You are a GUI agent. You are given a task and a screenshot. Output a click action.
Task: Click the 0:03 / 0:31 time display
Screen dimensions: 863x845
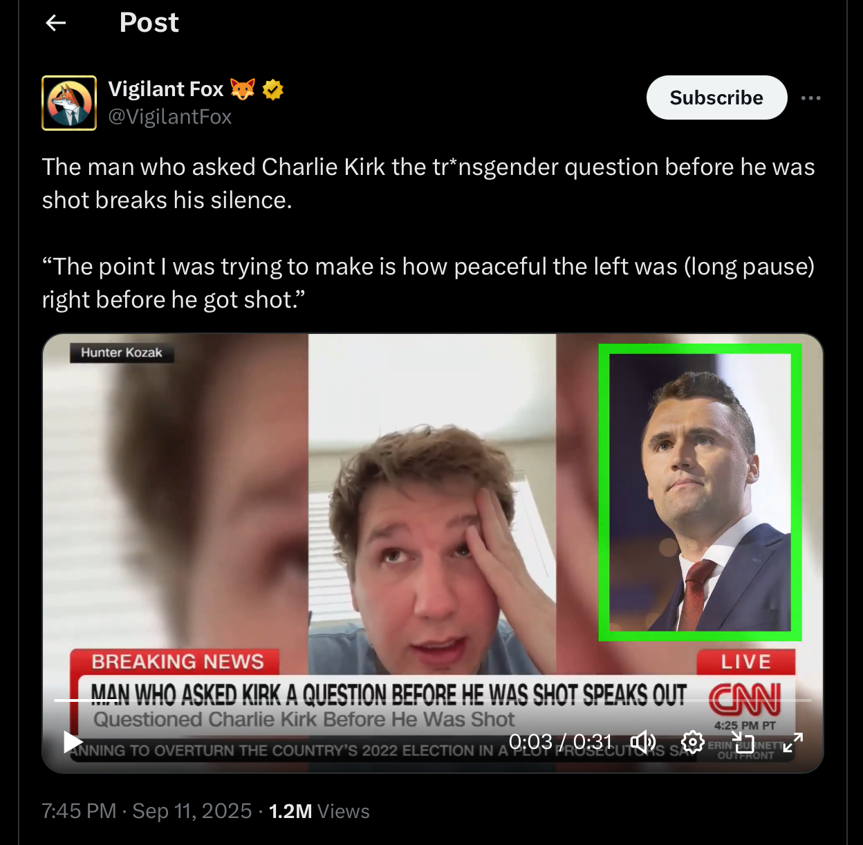pyautogui.click(x=561, y=742)
